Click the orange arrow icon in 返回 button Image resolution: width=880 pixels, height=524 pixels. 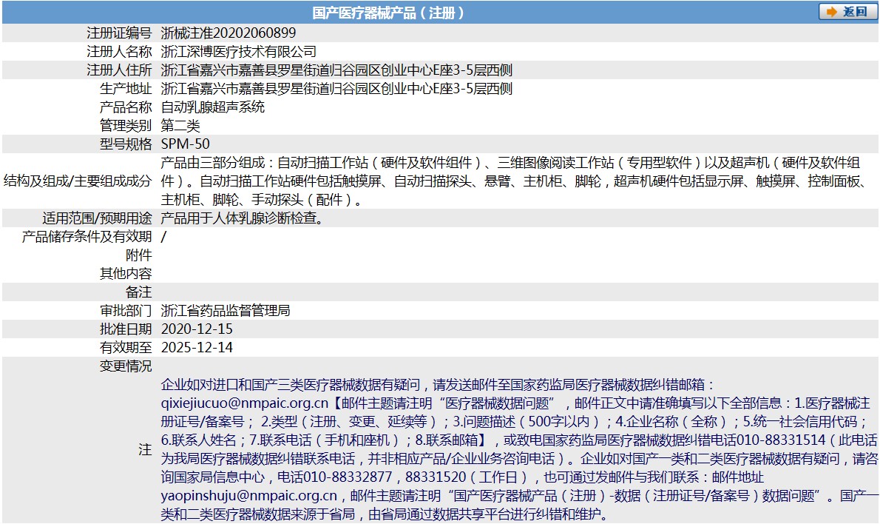pyautogui.click(x=832, y=12)
